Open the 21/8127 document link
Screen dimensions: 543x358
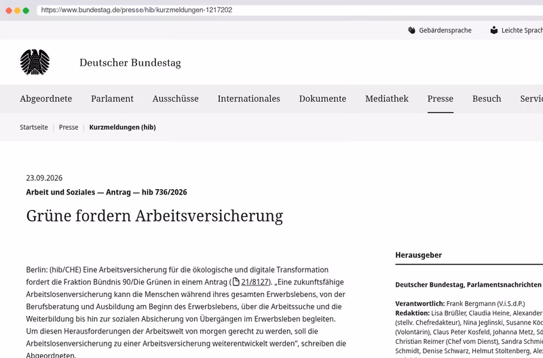click(255, 282)
